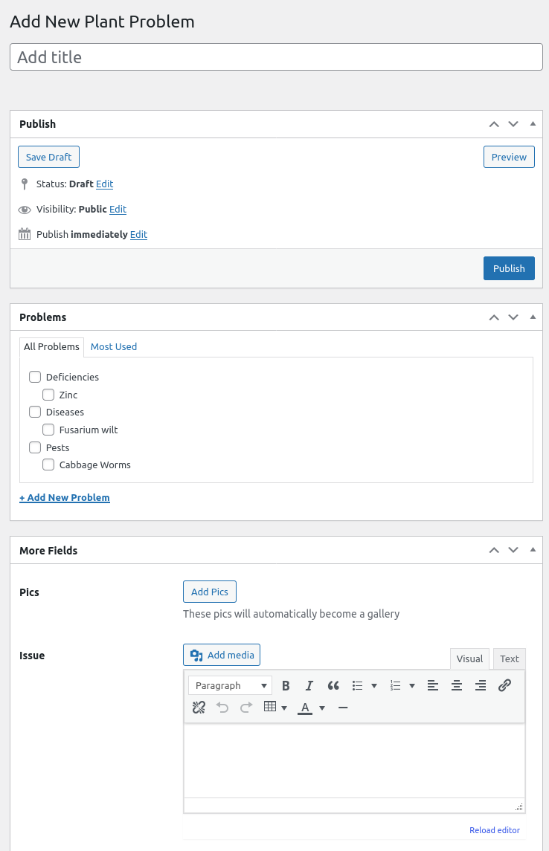The image size is (549, 851).
Task: Click the remove link icon
Action: click(199, 708)
